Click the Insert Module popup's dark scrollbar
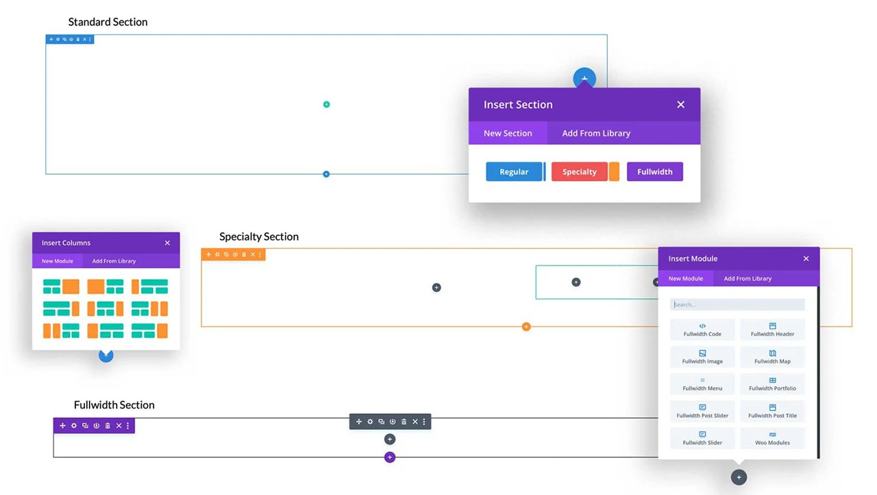 coord(818,372)
